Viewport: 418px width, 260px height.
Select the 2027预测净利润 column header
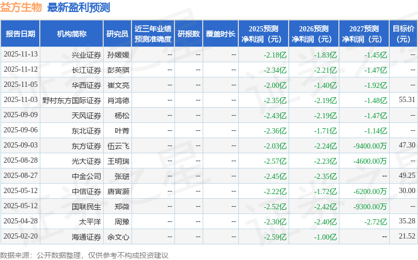pos(364,34)
